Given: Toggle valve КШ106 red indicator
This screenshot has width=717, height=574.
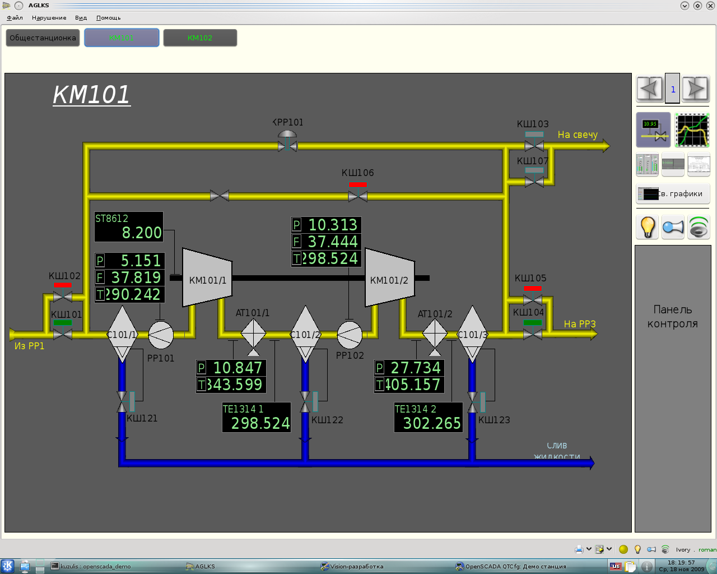Looking at the screenshot, I should pos(358,184).
